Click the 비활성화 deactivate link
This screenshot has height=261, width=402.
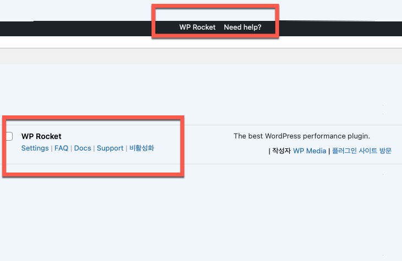(x=141, y=148)
